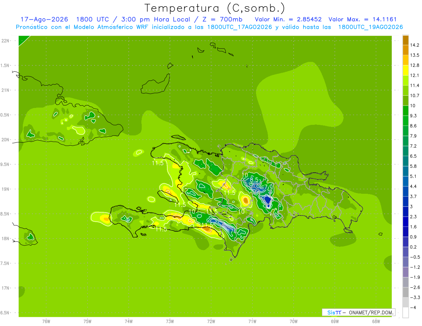Click the 68W longitude axis label
The image size is (422, 326).
[376, 321]
